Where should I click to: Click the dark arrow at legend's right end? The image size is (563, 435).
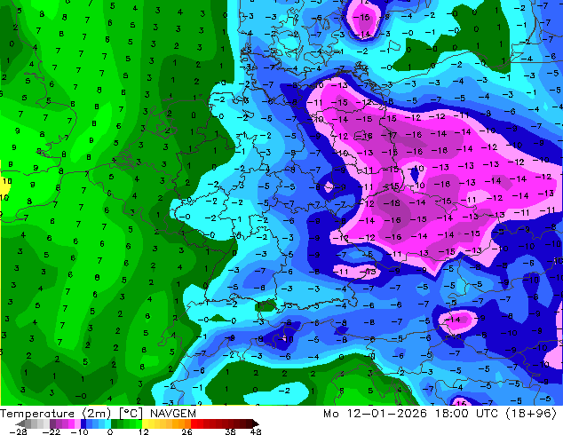pyautogui.click(x=255, y=423)
